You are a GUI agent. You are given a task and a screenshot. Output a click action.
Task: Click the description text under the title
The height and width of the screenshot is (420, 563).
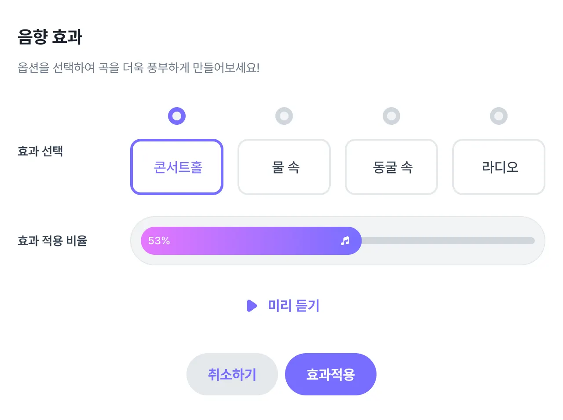[x=139, y=68]
